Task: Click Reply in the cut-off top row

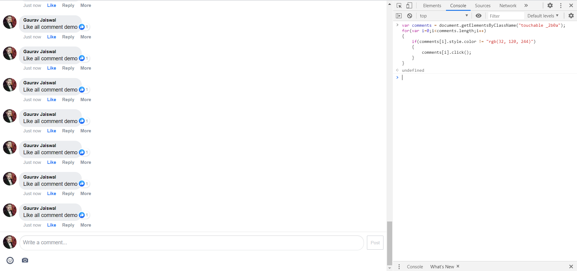Action: (68, 5)
